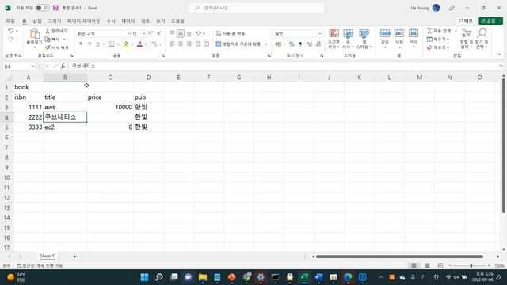Switch to the View (보기) tab
507x285 pixels.
(x=160, y=21)
